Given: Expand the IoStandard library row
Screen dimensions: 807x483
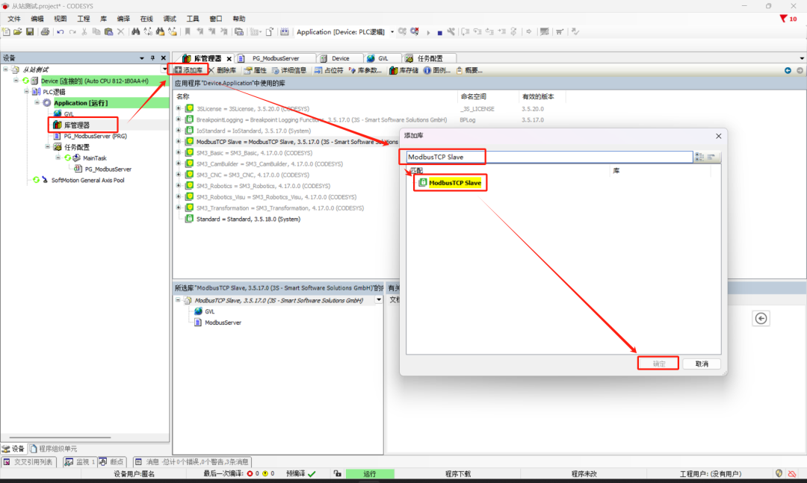Looking at the screenshot, I should (x=179, y=131).
